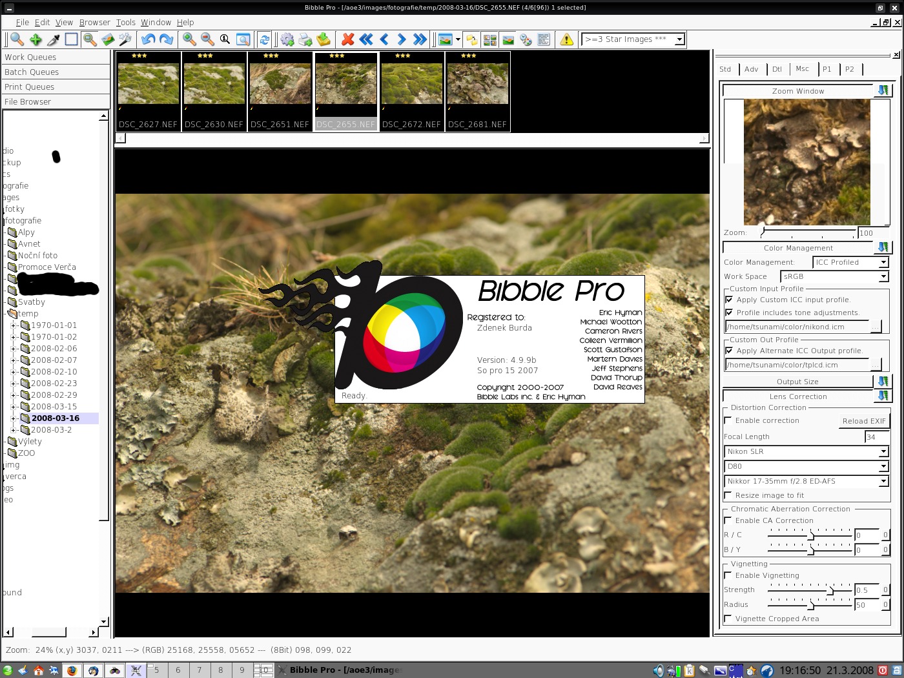The width and height of the screenshot is (904, 678).
Task: Set zoom to 1:1 magnifier icon
Action: coord(225,39)
